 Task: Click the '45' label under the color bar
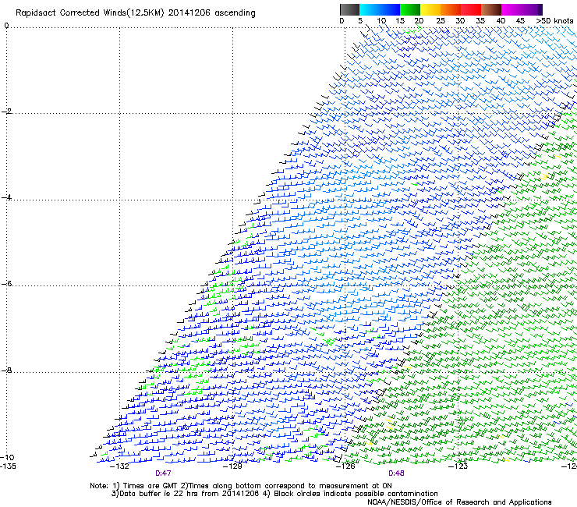[x=520, y=21]
